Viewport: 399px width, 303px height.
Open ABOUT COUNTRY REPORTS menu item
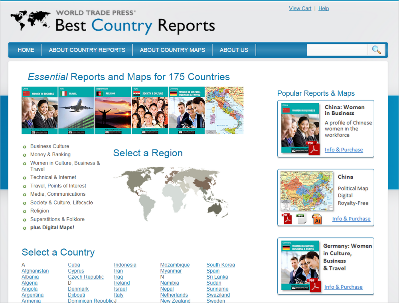click(87, 50)
